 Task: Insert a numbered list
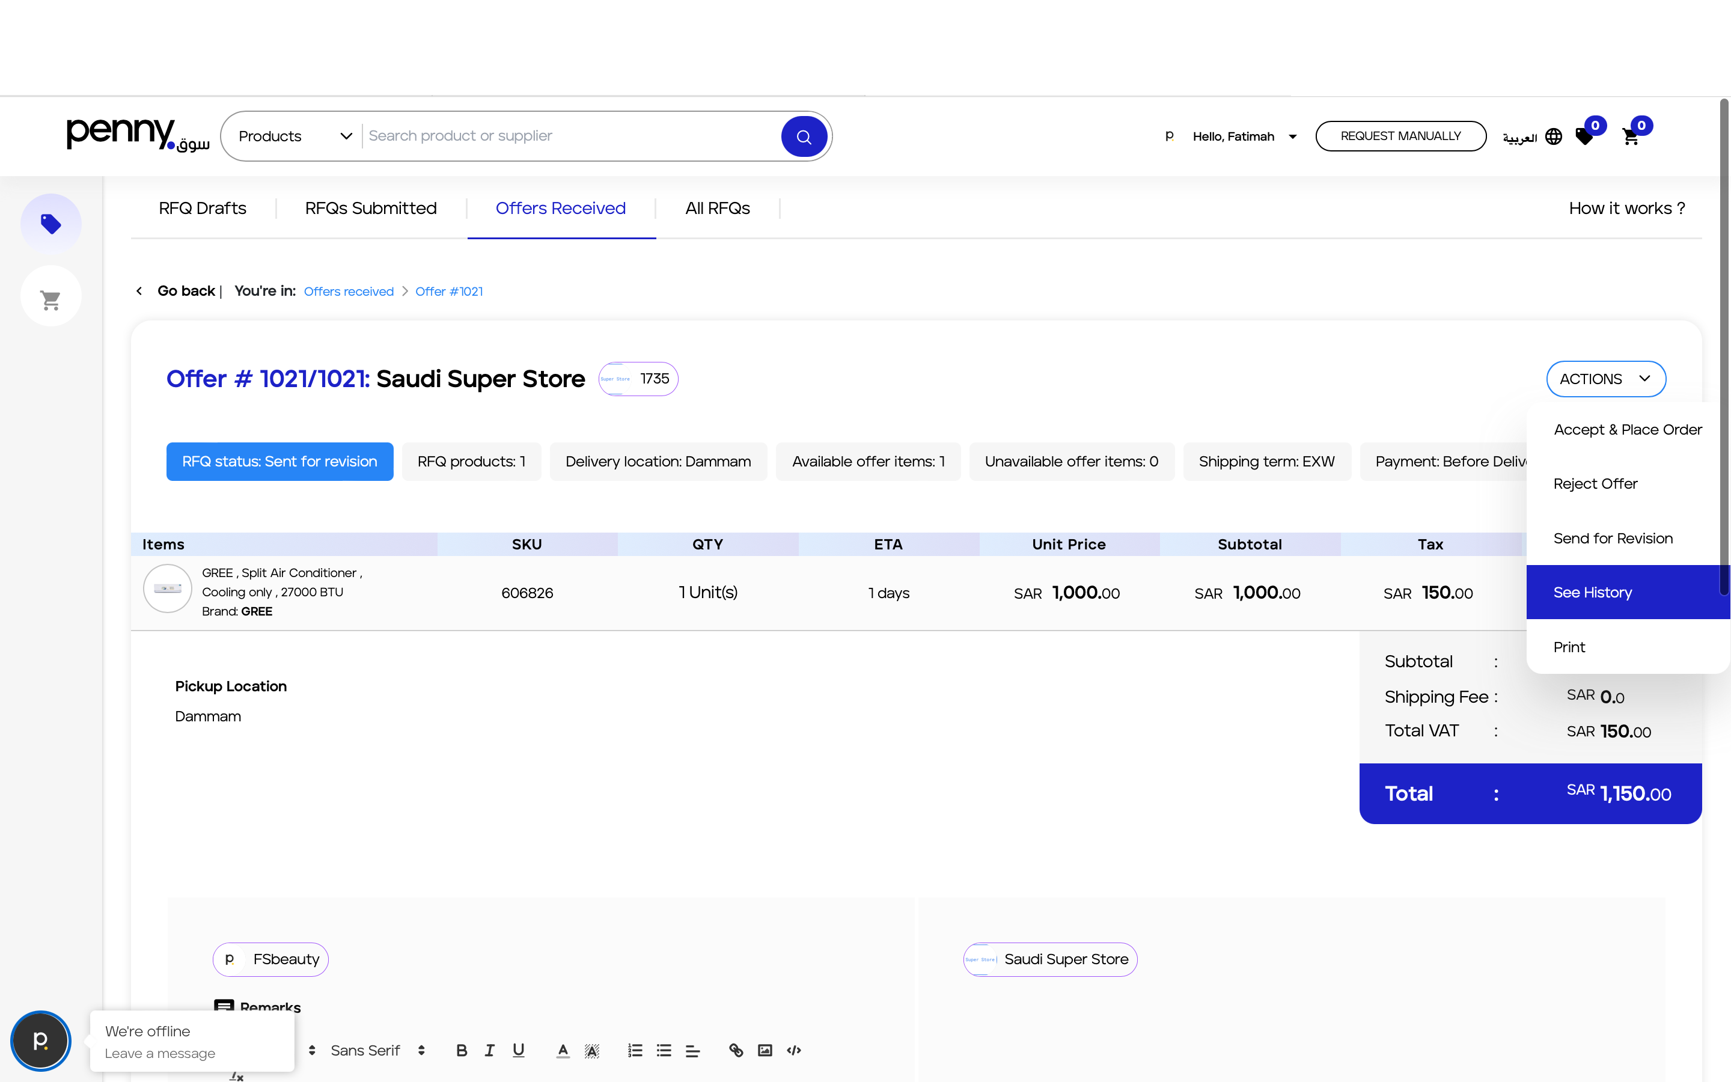[x=635, y=1050]
